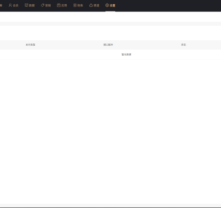This screenshot has height=208, width=221.
Task: Click the 接口版本 column header
Action: 108,45
